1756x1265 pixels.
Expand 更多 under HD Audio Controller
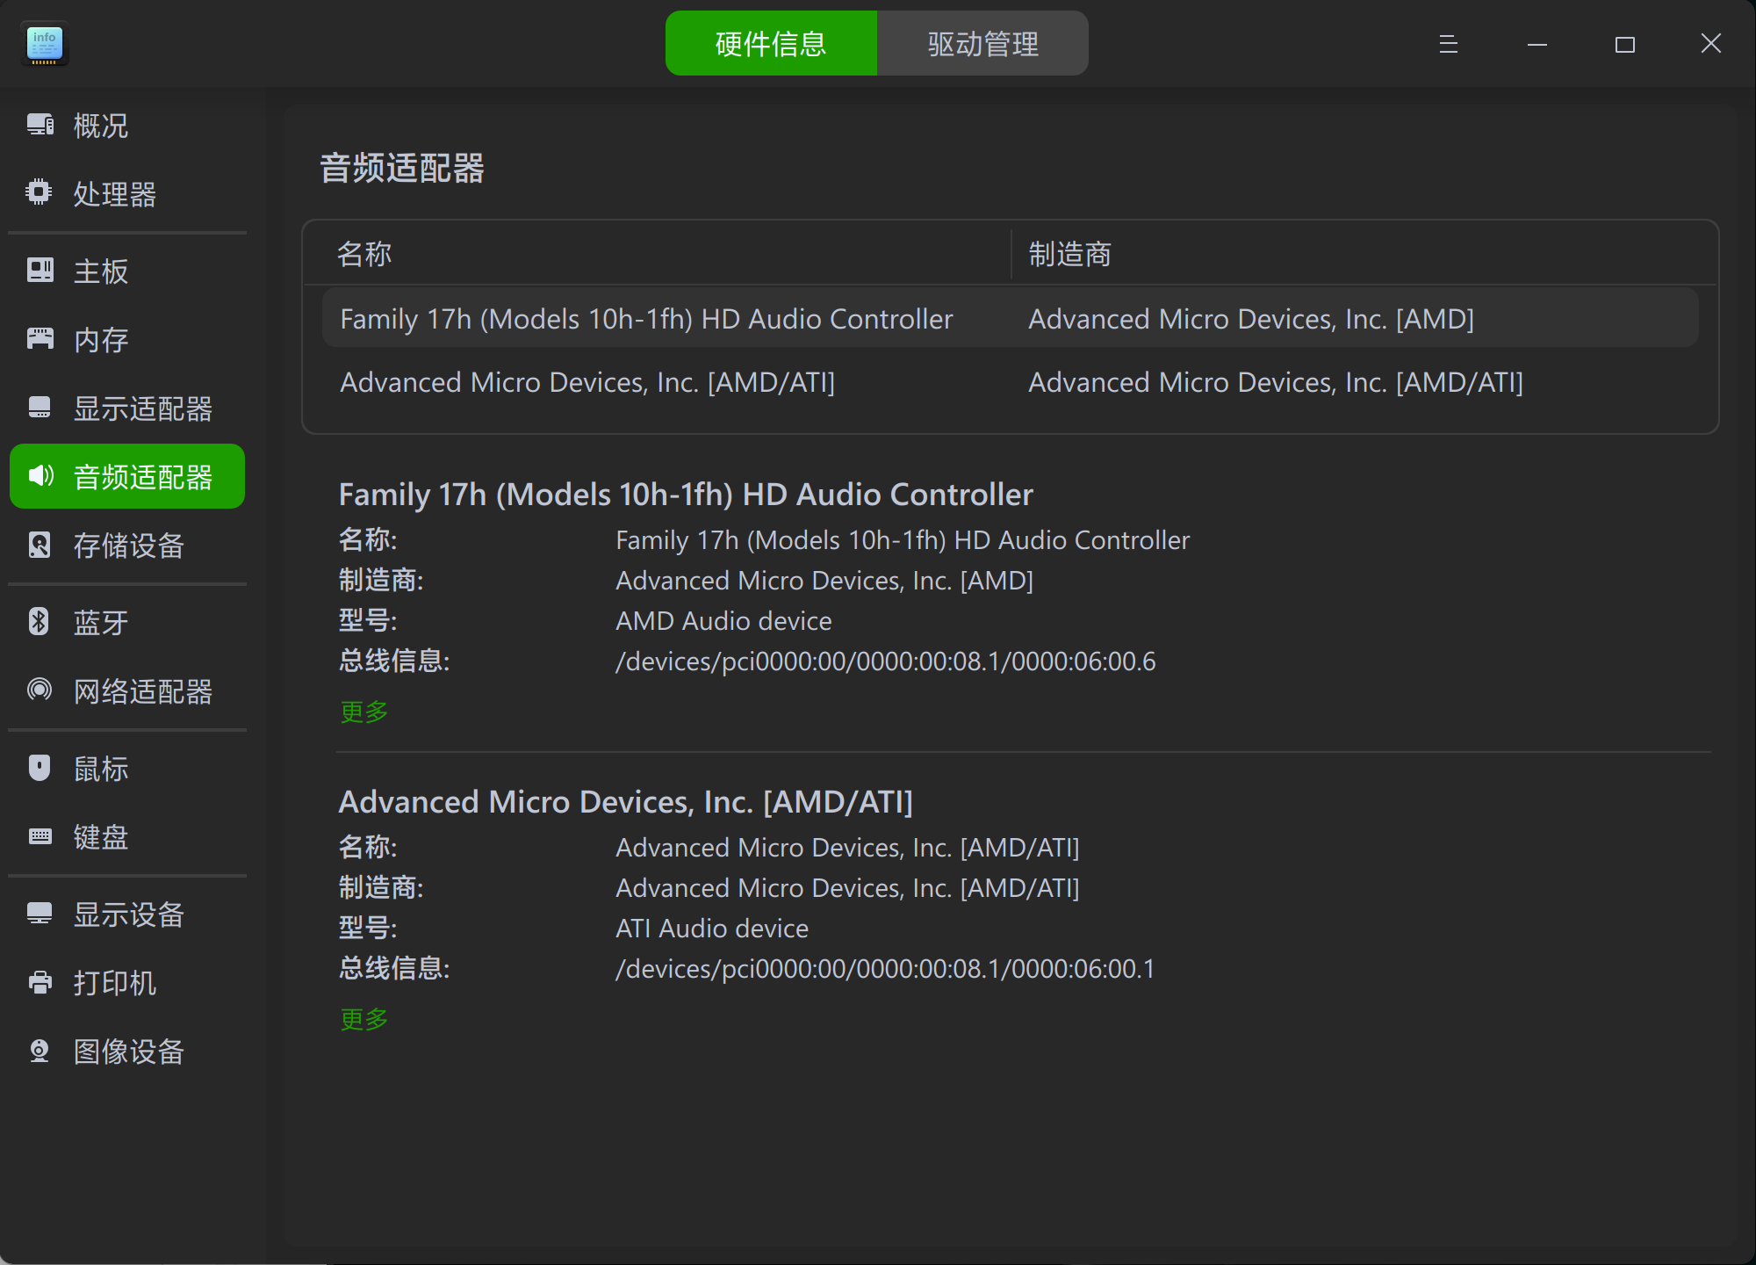(x=363, y=712)
